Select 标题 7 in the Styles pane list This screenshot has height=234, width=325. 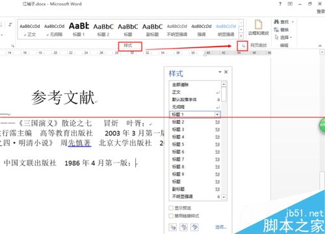pyautogui.click(x=195, y=159)
